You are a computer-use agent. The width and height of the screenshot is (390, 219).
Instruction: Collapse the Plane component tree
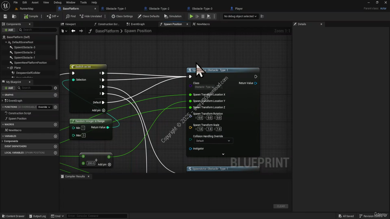(x=8, y=68)
